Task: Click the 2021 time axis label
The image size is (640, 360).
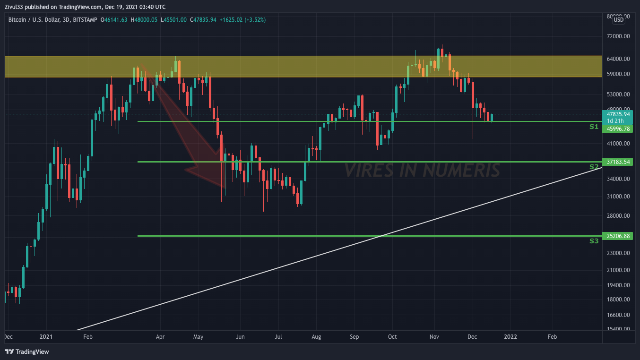Action: pyautogui.click(x=46, y=337)
